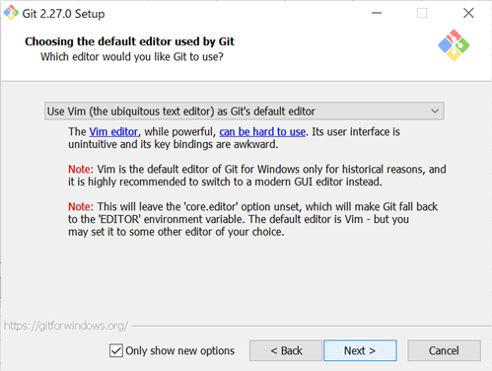Go back with the < Back button

286,350
